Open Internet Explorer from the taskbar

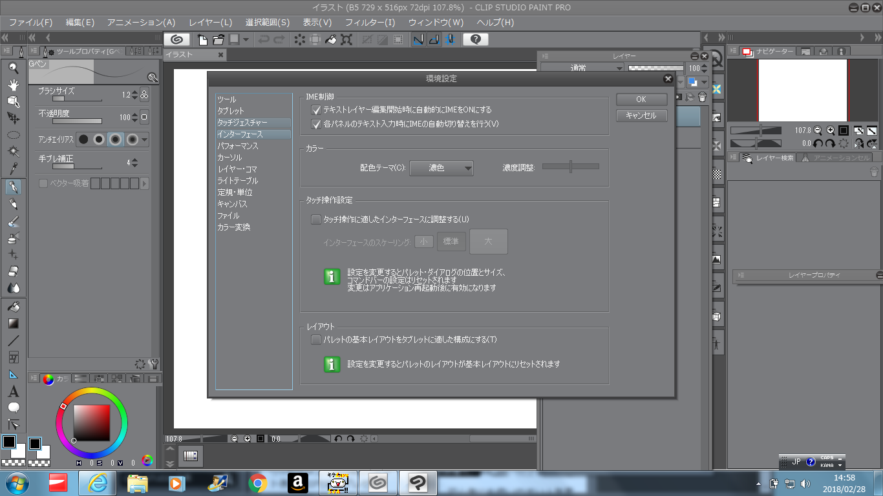(x=98, y=482)
